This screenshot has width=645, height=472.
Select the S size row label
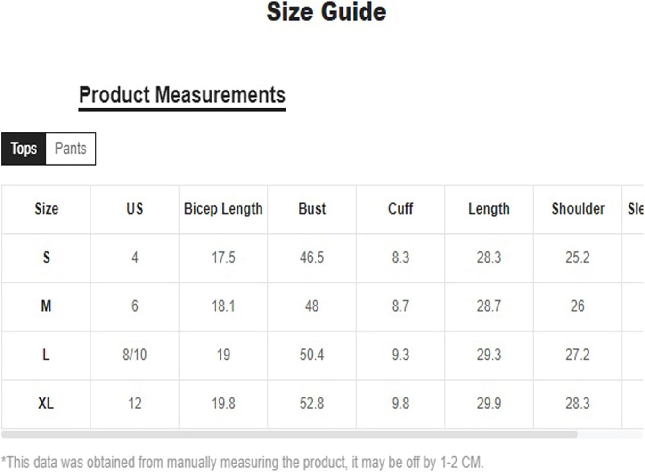click(46, 257)
